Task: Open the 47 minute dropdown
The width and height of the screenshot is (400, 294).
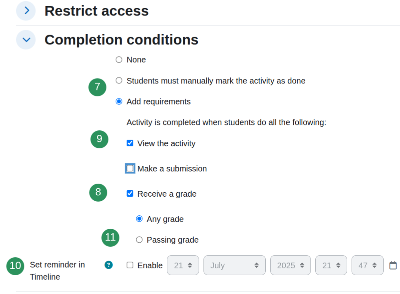Action: point(367,265)
